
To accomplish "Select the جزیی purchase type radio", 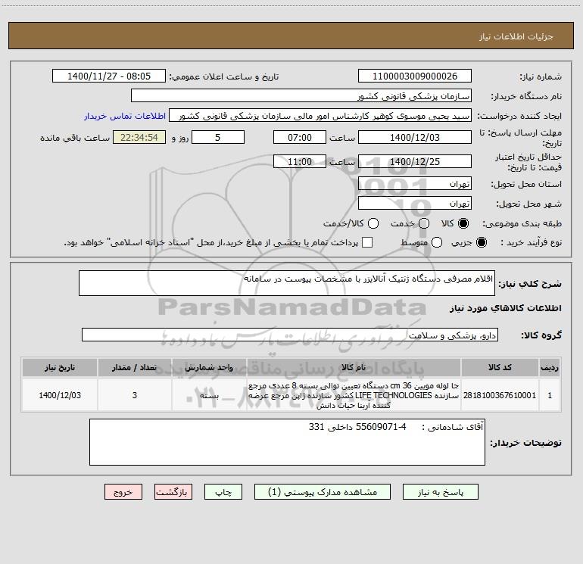I will (482, 242).
